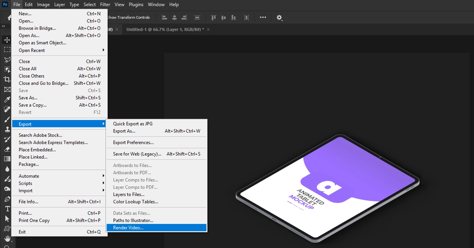474x248 pixels.
Task: Expand the tools panel double-arrow
Action: [4, 26]
